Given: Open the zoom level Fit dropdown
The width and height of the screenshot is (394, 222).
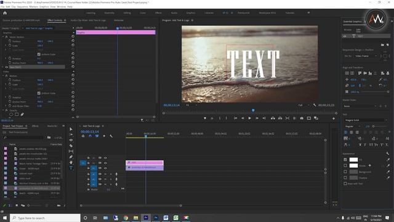Looking at the screenshot, I should pyautogui.click(x=191, y=105).
